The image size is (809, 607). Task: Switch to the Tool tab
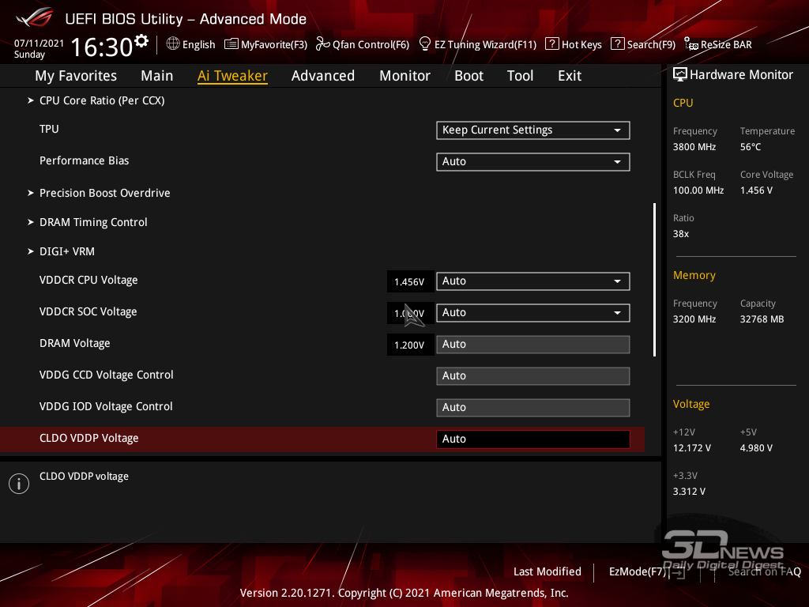click(x=520, y=76)
